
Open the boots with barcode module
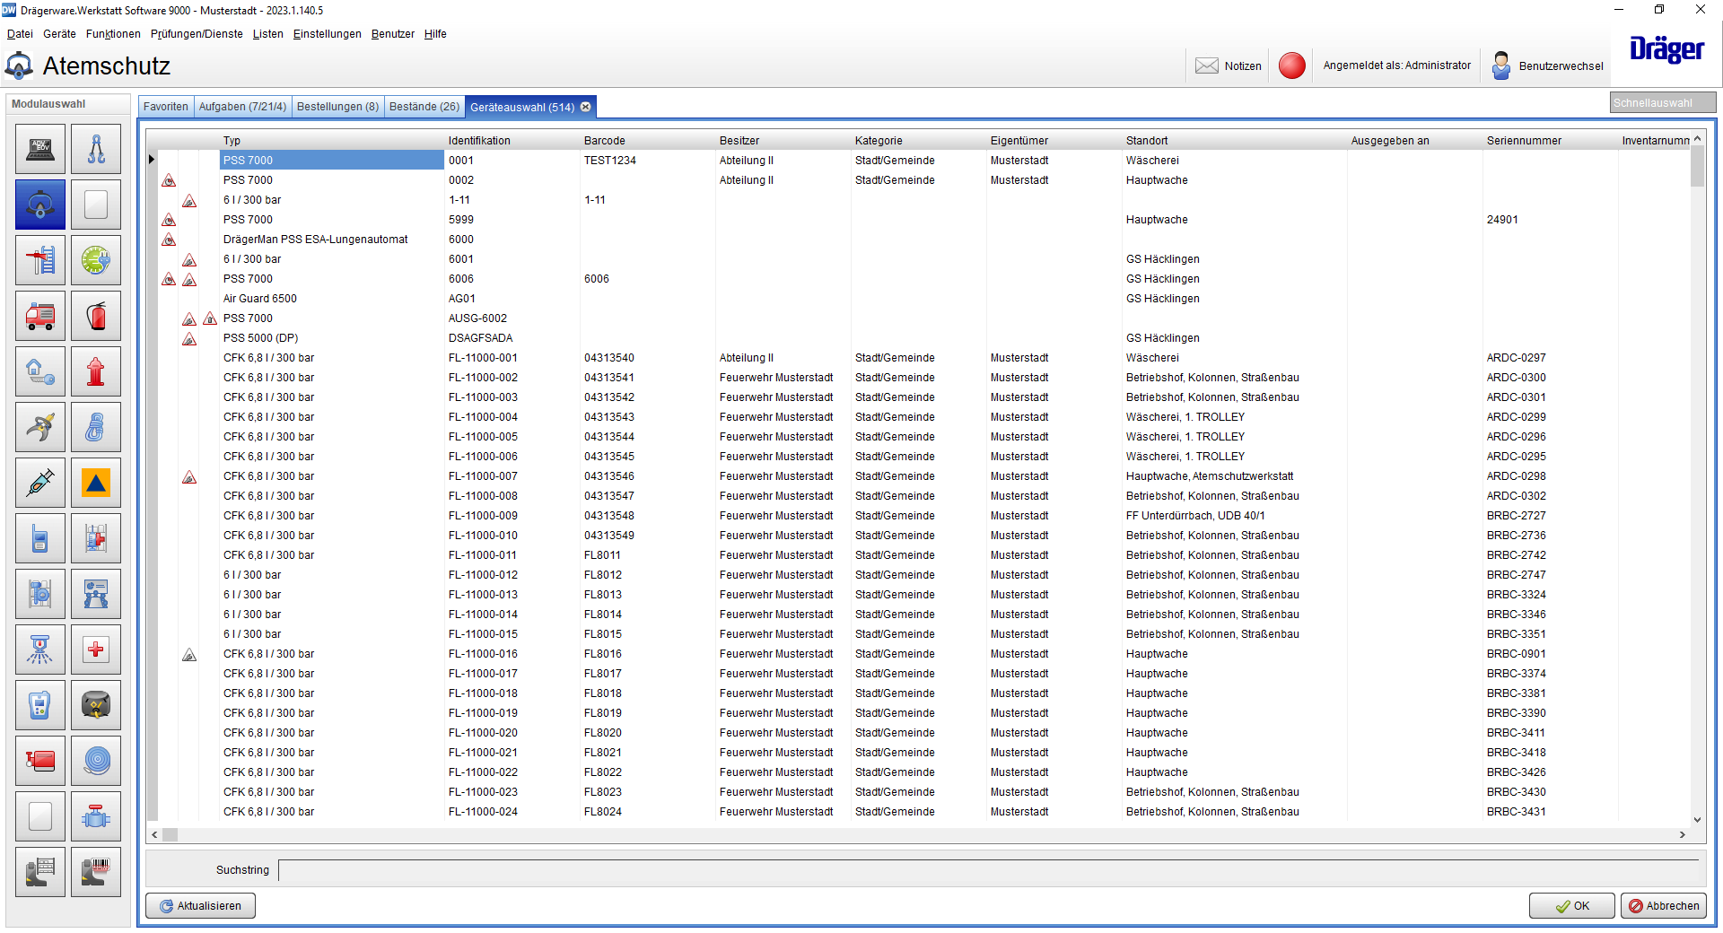click(96, 872)
